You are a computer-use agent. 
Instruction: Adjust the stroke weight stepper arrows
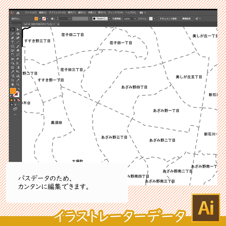(x=58, y=19)
